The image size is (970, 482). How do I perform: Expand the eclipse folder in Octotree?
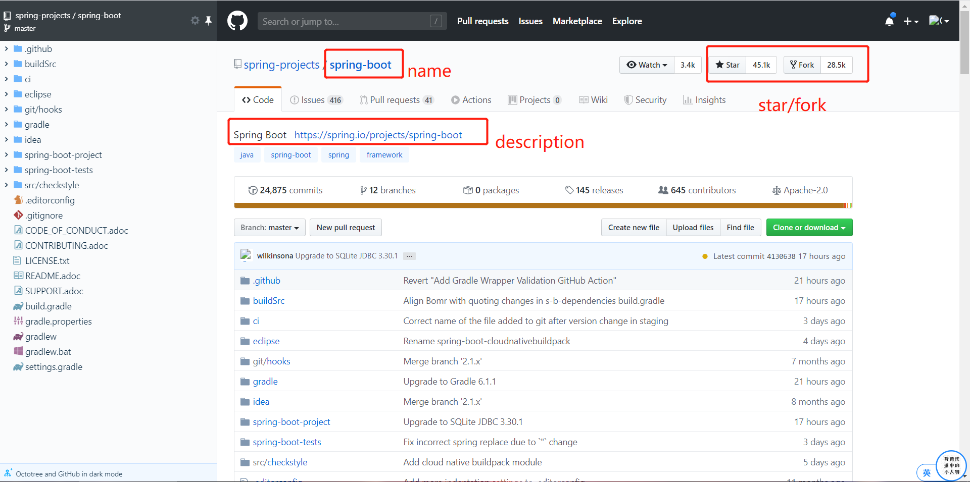7,94
